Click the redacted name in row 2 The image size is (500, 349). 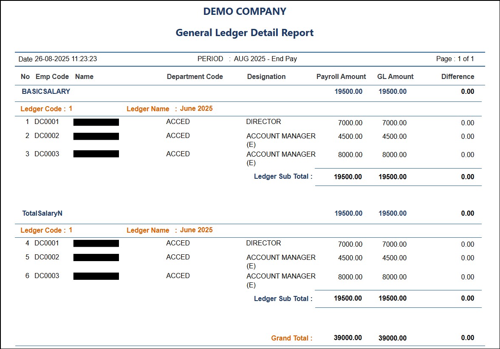point(96,136)
